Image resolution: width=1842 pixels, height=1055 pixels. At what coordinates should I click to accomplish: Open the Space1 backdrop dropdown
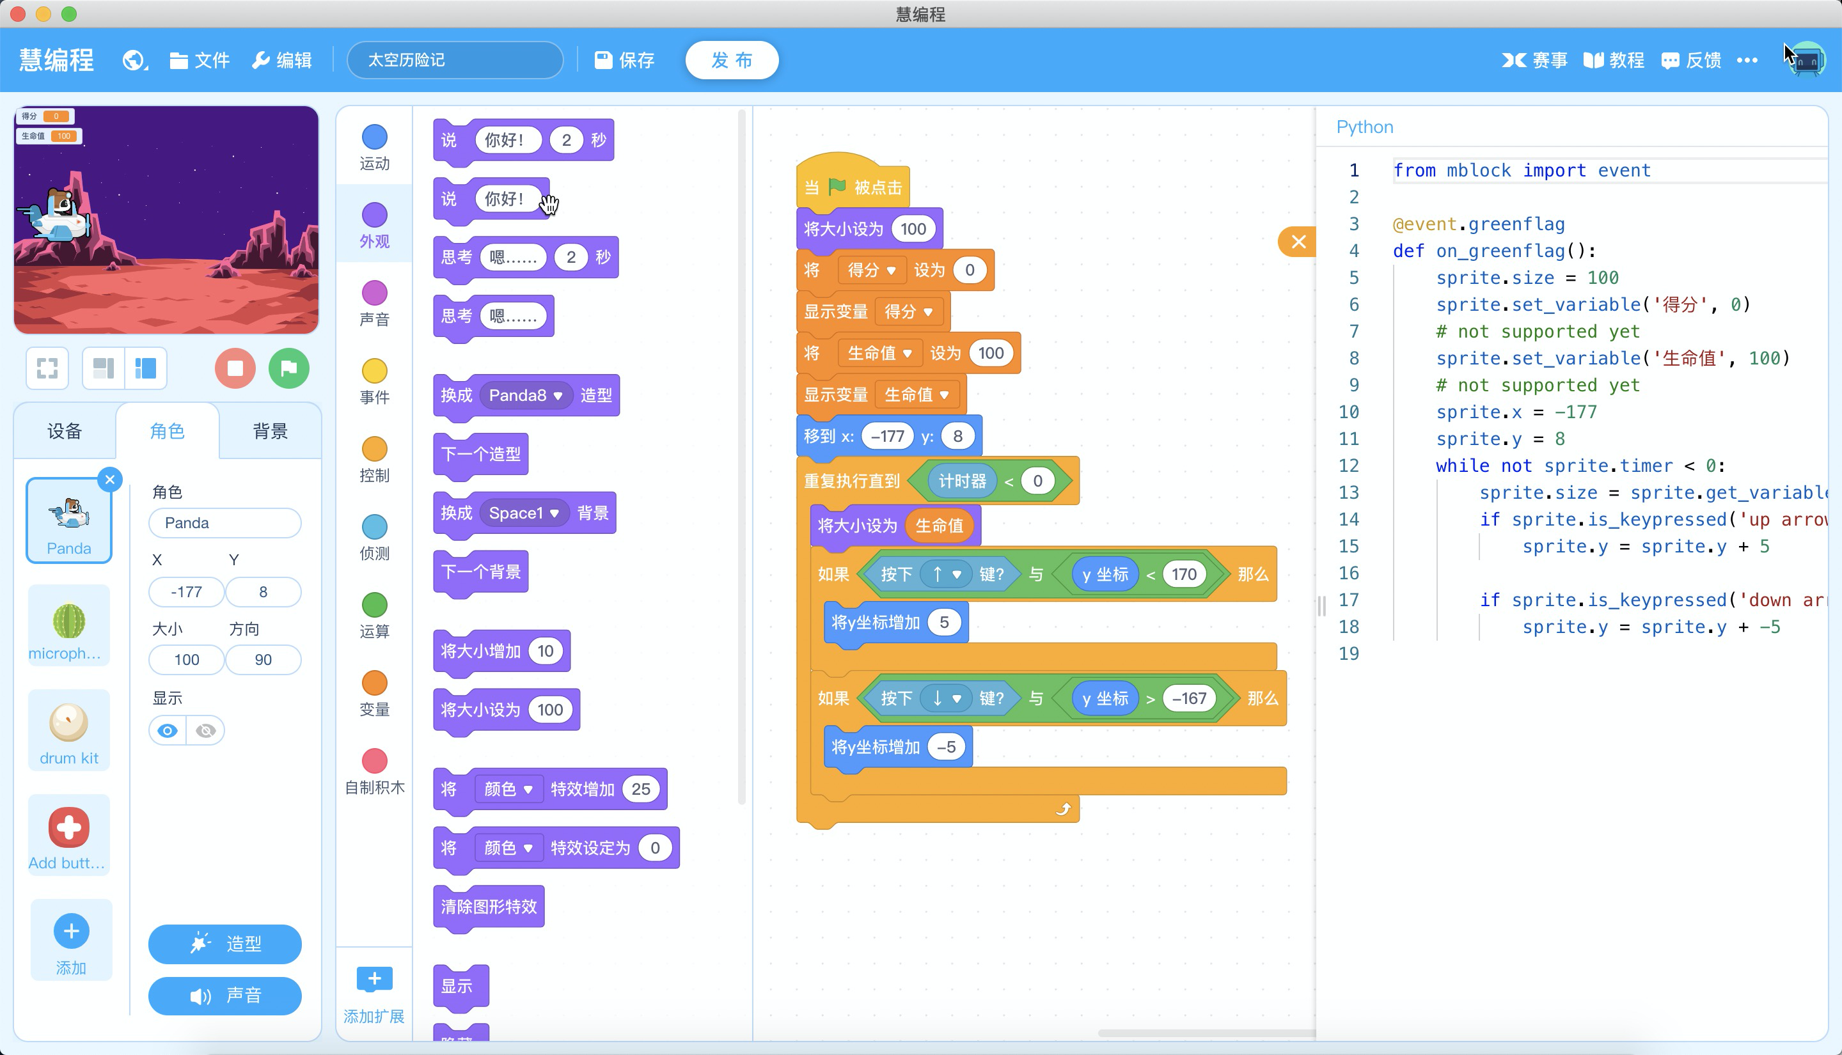555,513
